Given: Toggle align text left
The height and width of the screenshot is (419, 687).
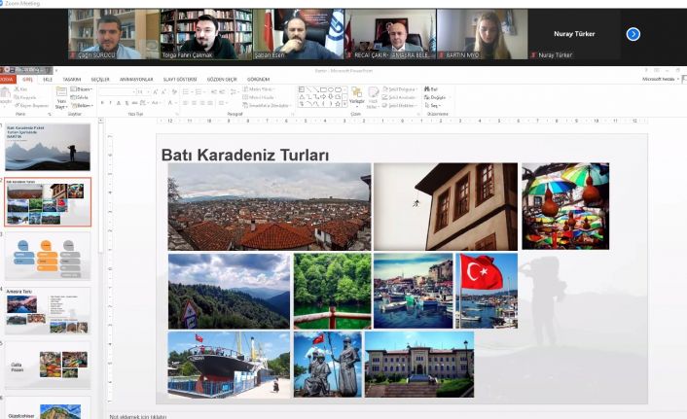Looking at the screenshot, I should tap(185, 103).
